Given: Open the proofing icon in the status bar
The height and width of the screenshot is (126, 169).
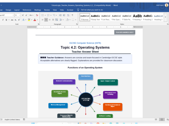Looking at the screenshot, I should 1,120.
